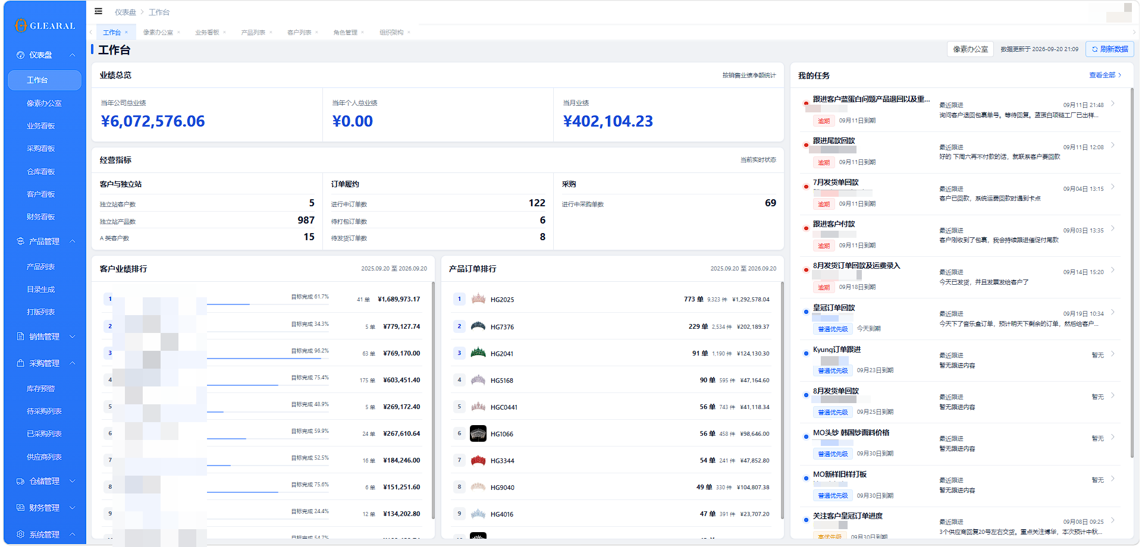
Task: Close the 角色管理 tab
Action: coord(362,33)
